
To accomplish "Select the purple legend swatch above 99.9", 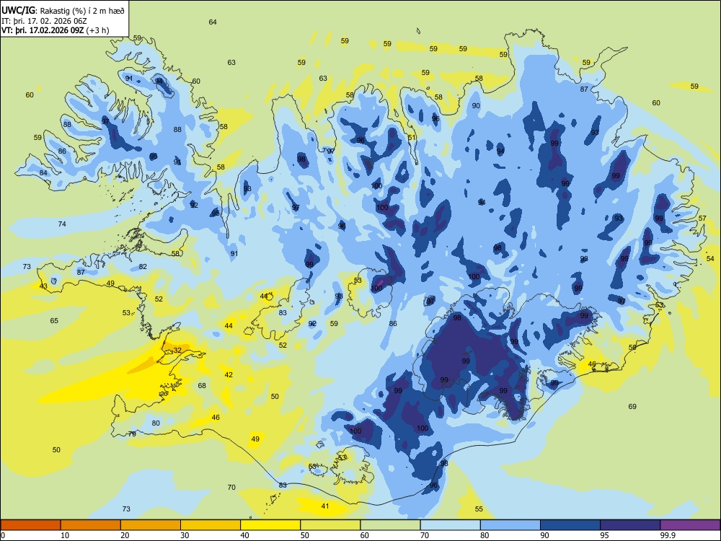I will tap(690, 525).
